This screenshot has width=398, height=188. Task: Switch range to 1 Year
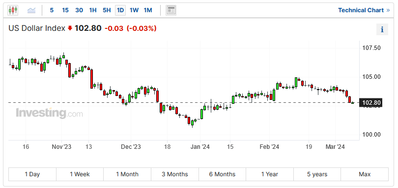[270, 174]
